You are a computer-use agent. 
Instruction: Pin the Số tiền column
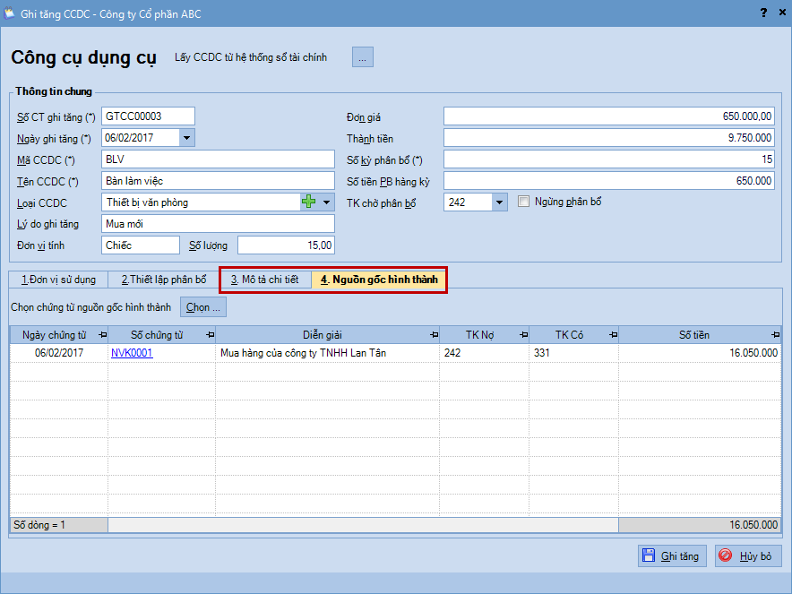(x=776, y=335)
